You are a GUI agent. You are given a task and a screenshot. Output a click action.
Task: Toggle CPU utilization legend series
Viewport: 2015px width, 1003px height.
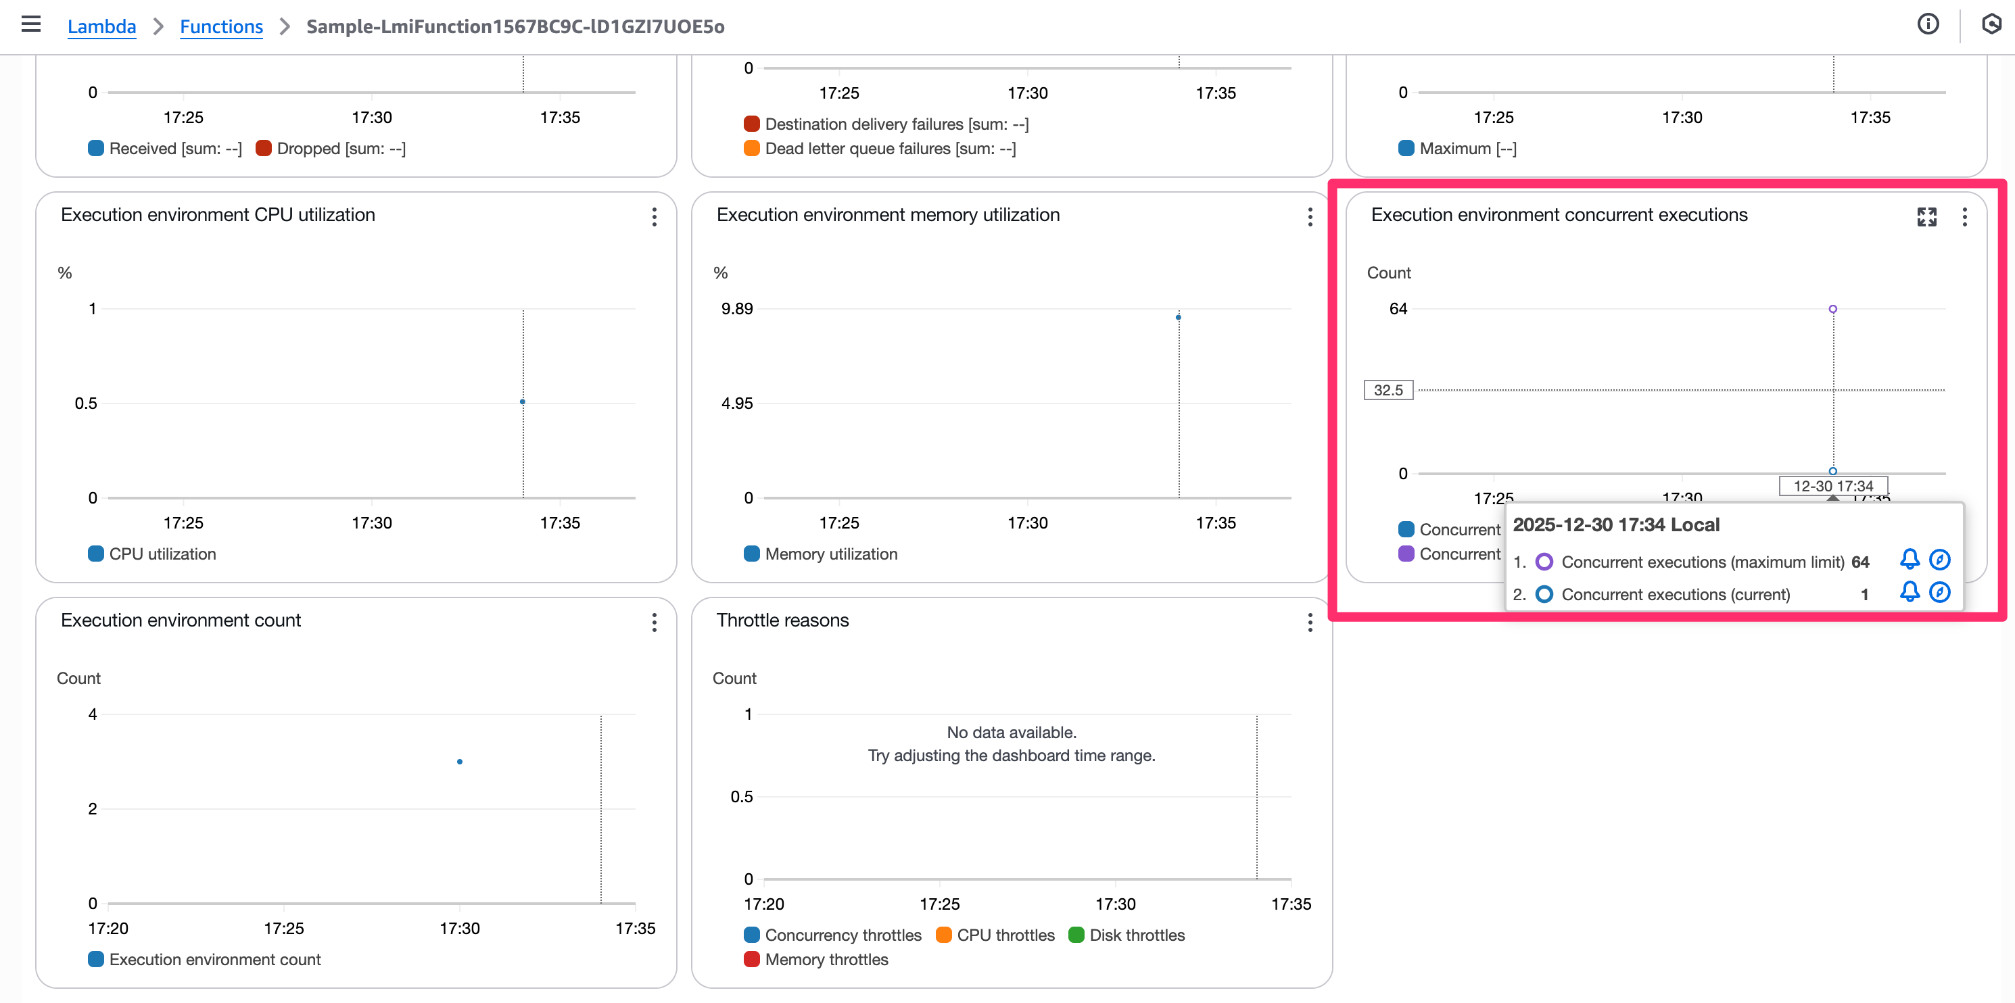click(x=162, y=554)
